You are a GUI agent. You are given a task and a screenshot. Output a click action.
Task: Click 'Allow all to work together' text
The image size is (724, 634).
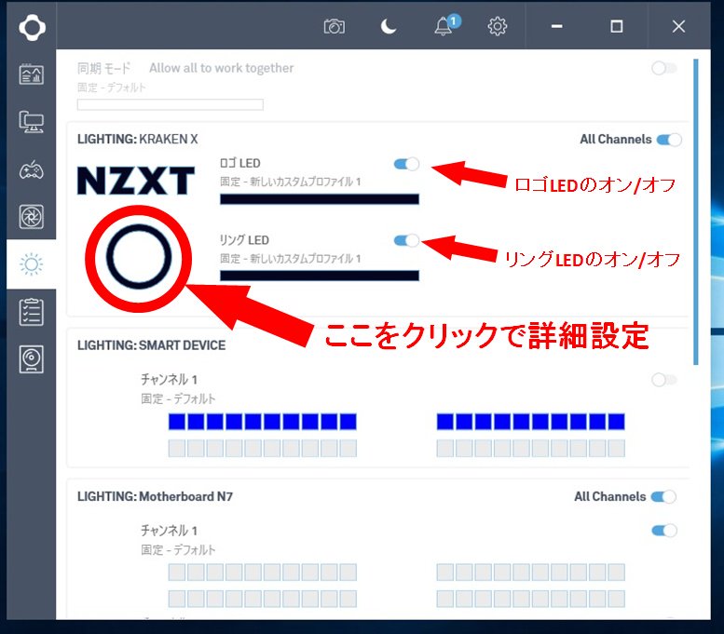click(221, 68)
